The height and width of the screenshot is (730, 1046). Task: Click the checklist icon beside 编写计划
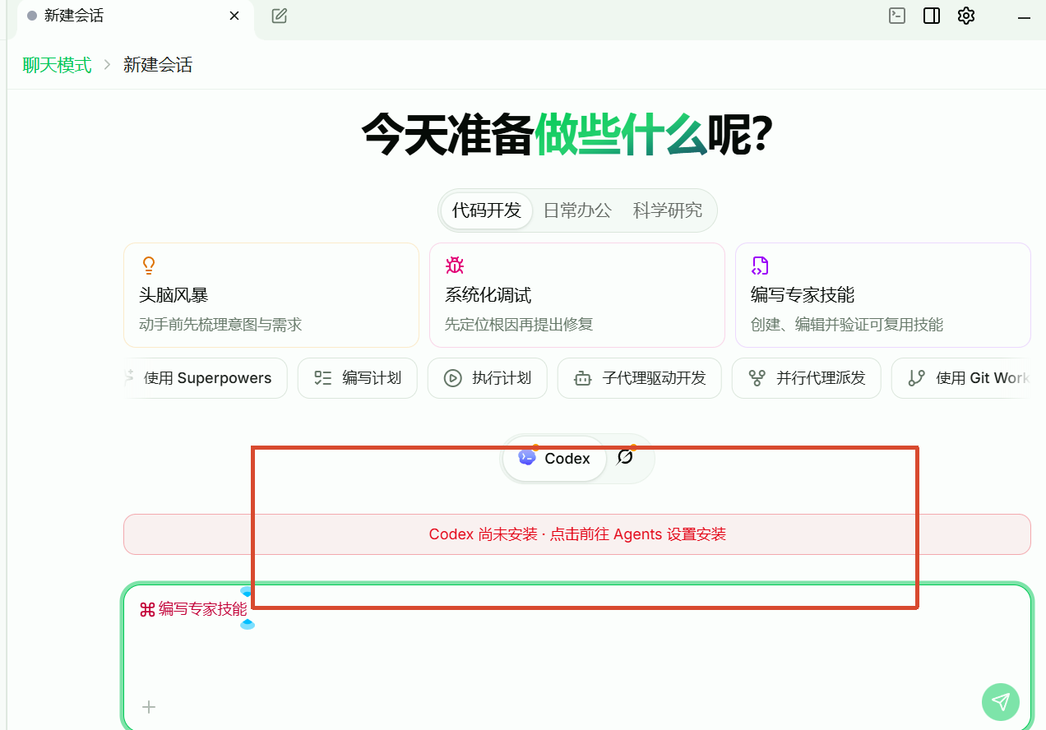[323, 378]
